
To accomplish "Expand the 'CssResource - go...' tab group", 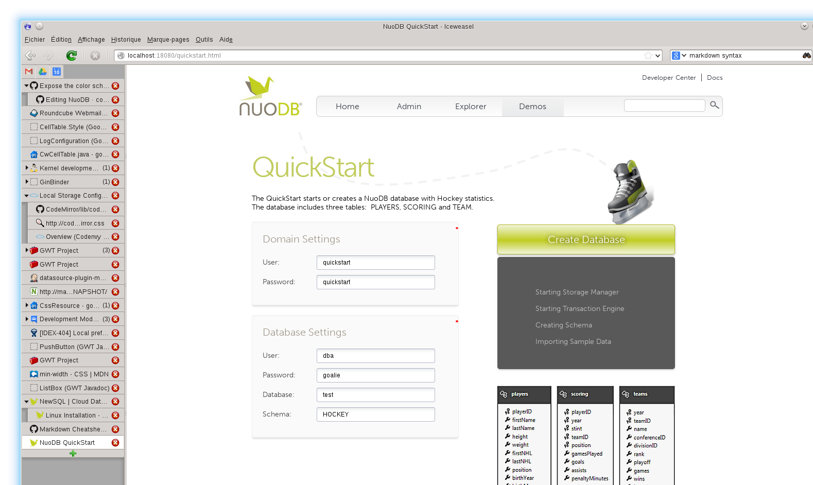I will click(x=27, y=305).
